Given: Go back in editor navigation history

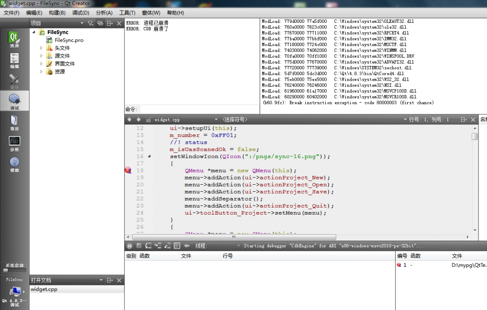Looking at the screenshot, I should point(129,120).
